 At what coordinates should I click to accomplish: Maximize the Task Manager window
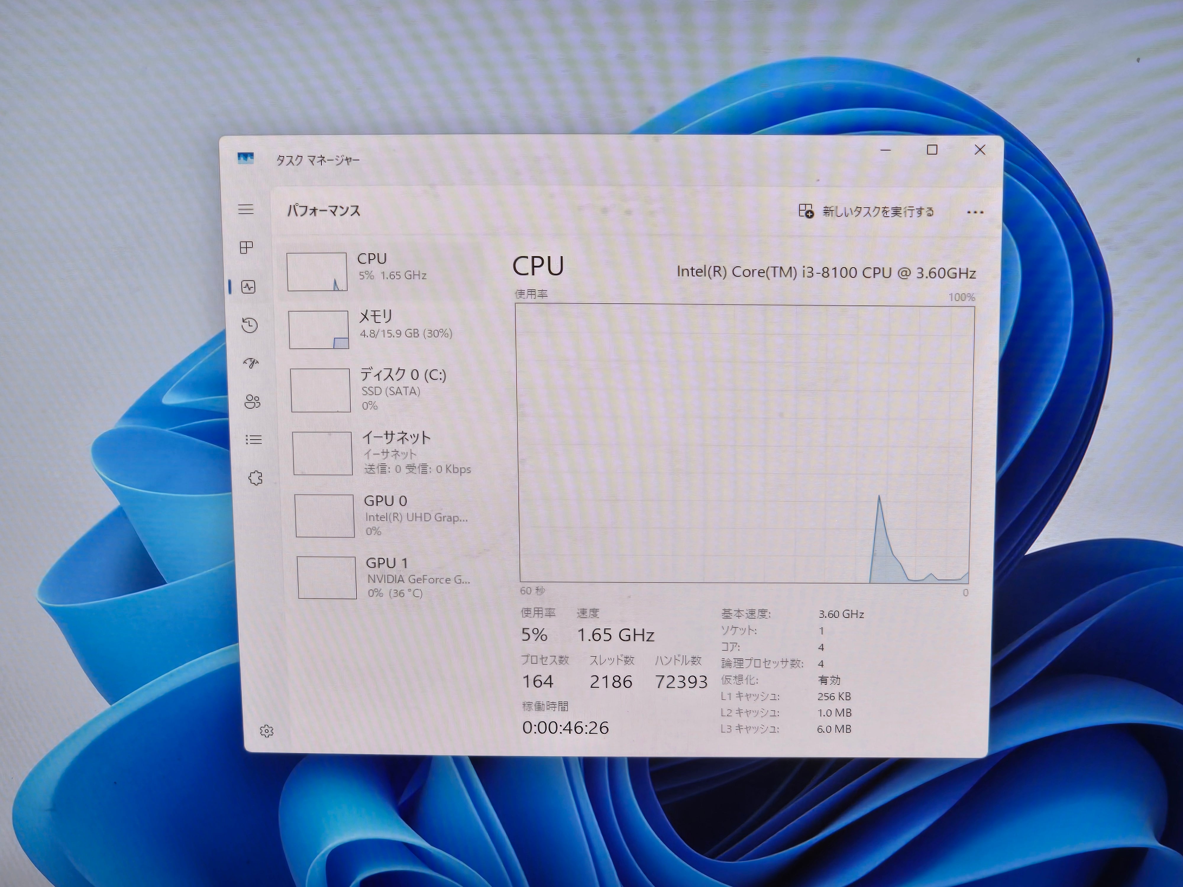click(932, 150)
